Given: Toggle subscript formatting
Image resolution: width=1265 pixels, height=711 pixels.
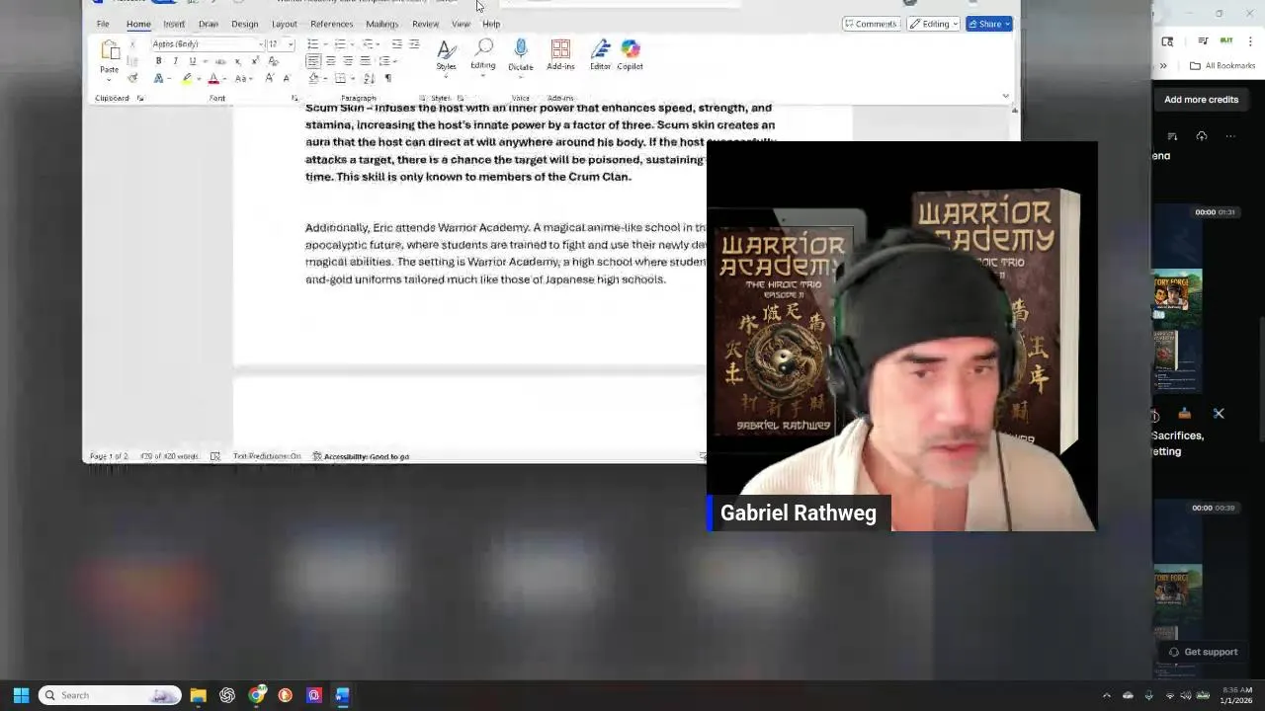Looking at the screenshot, I should [x=238, y=61].
